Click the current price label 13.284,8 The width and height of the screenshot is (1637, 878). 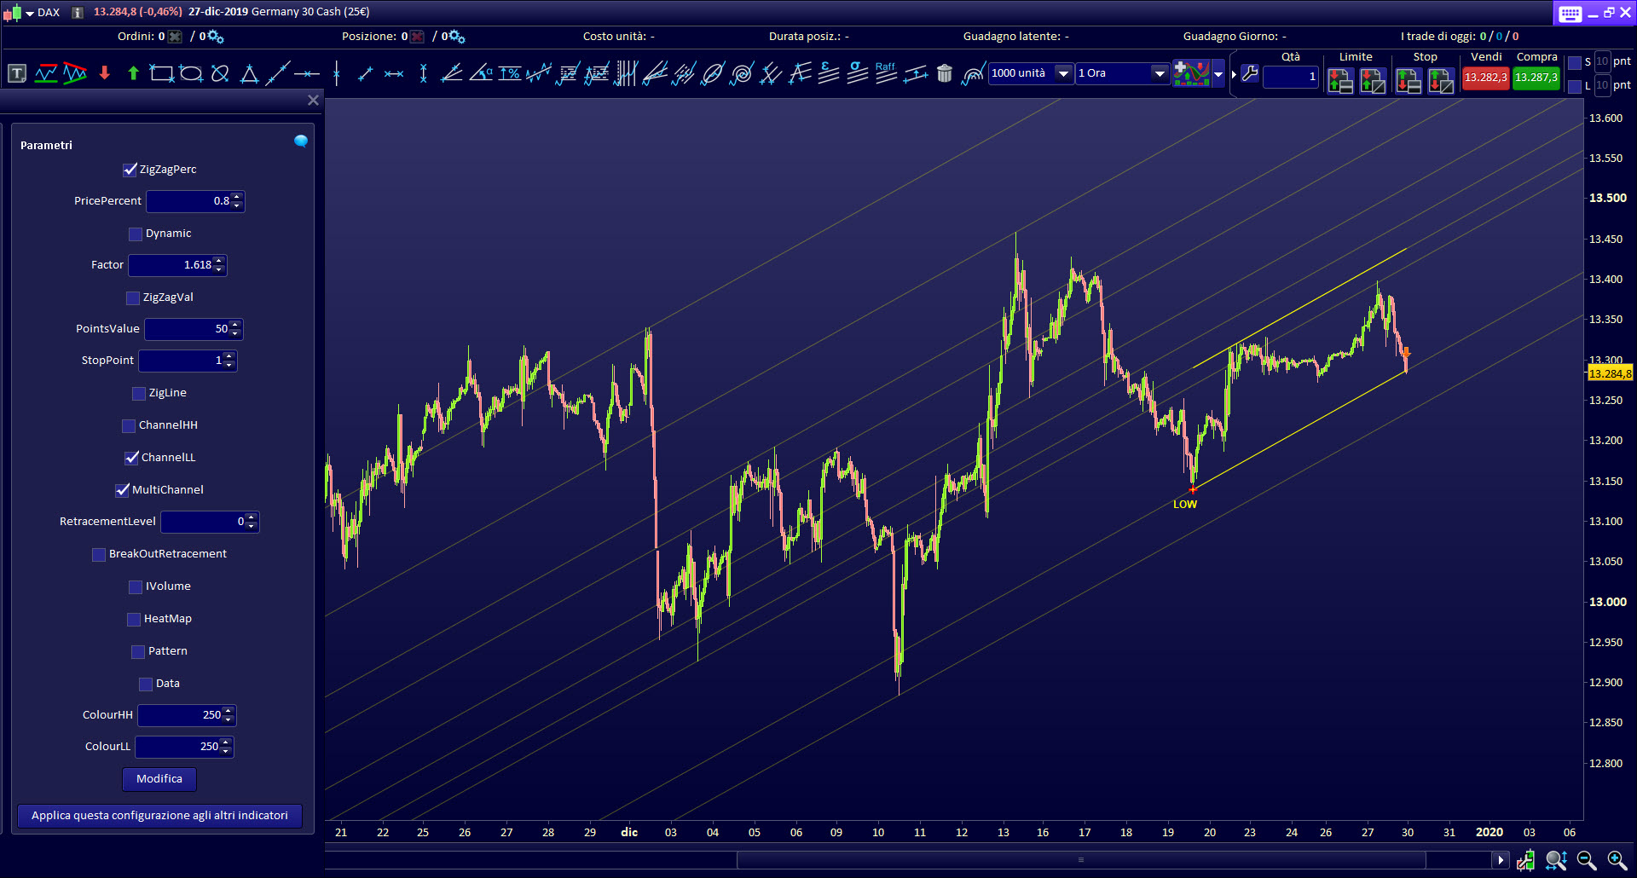coord(1610,373)
